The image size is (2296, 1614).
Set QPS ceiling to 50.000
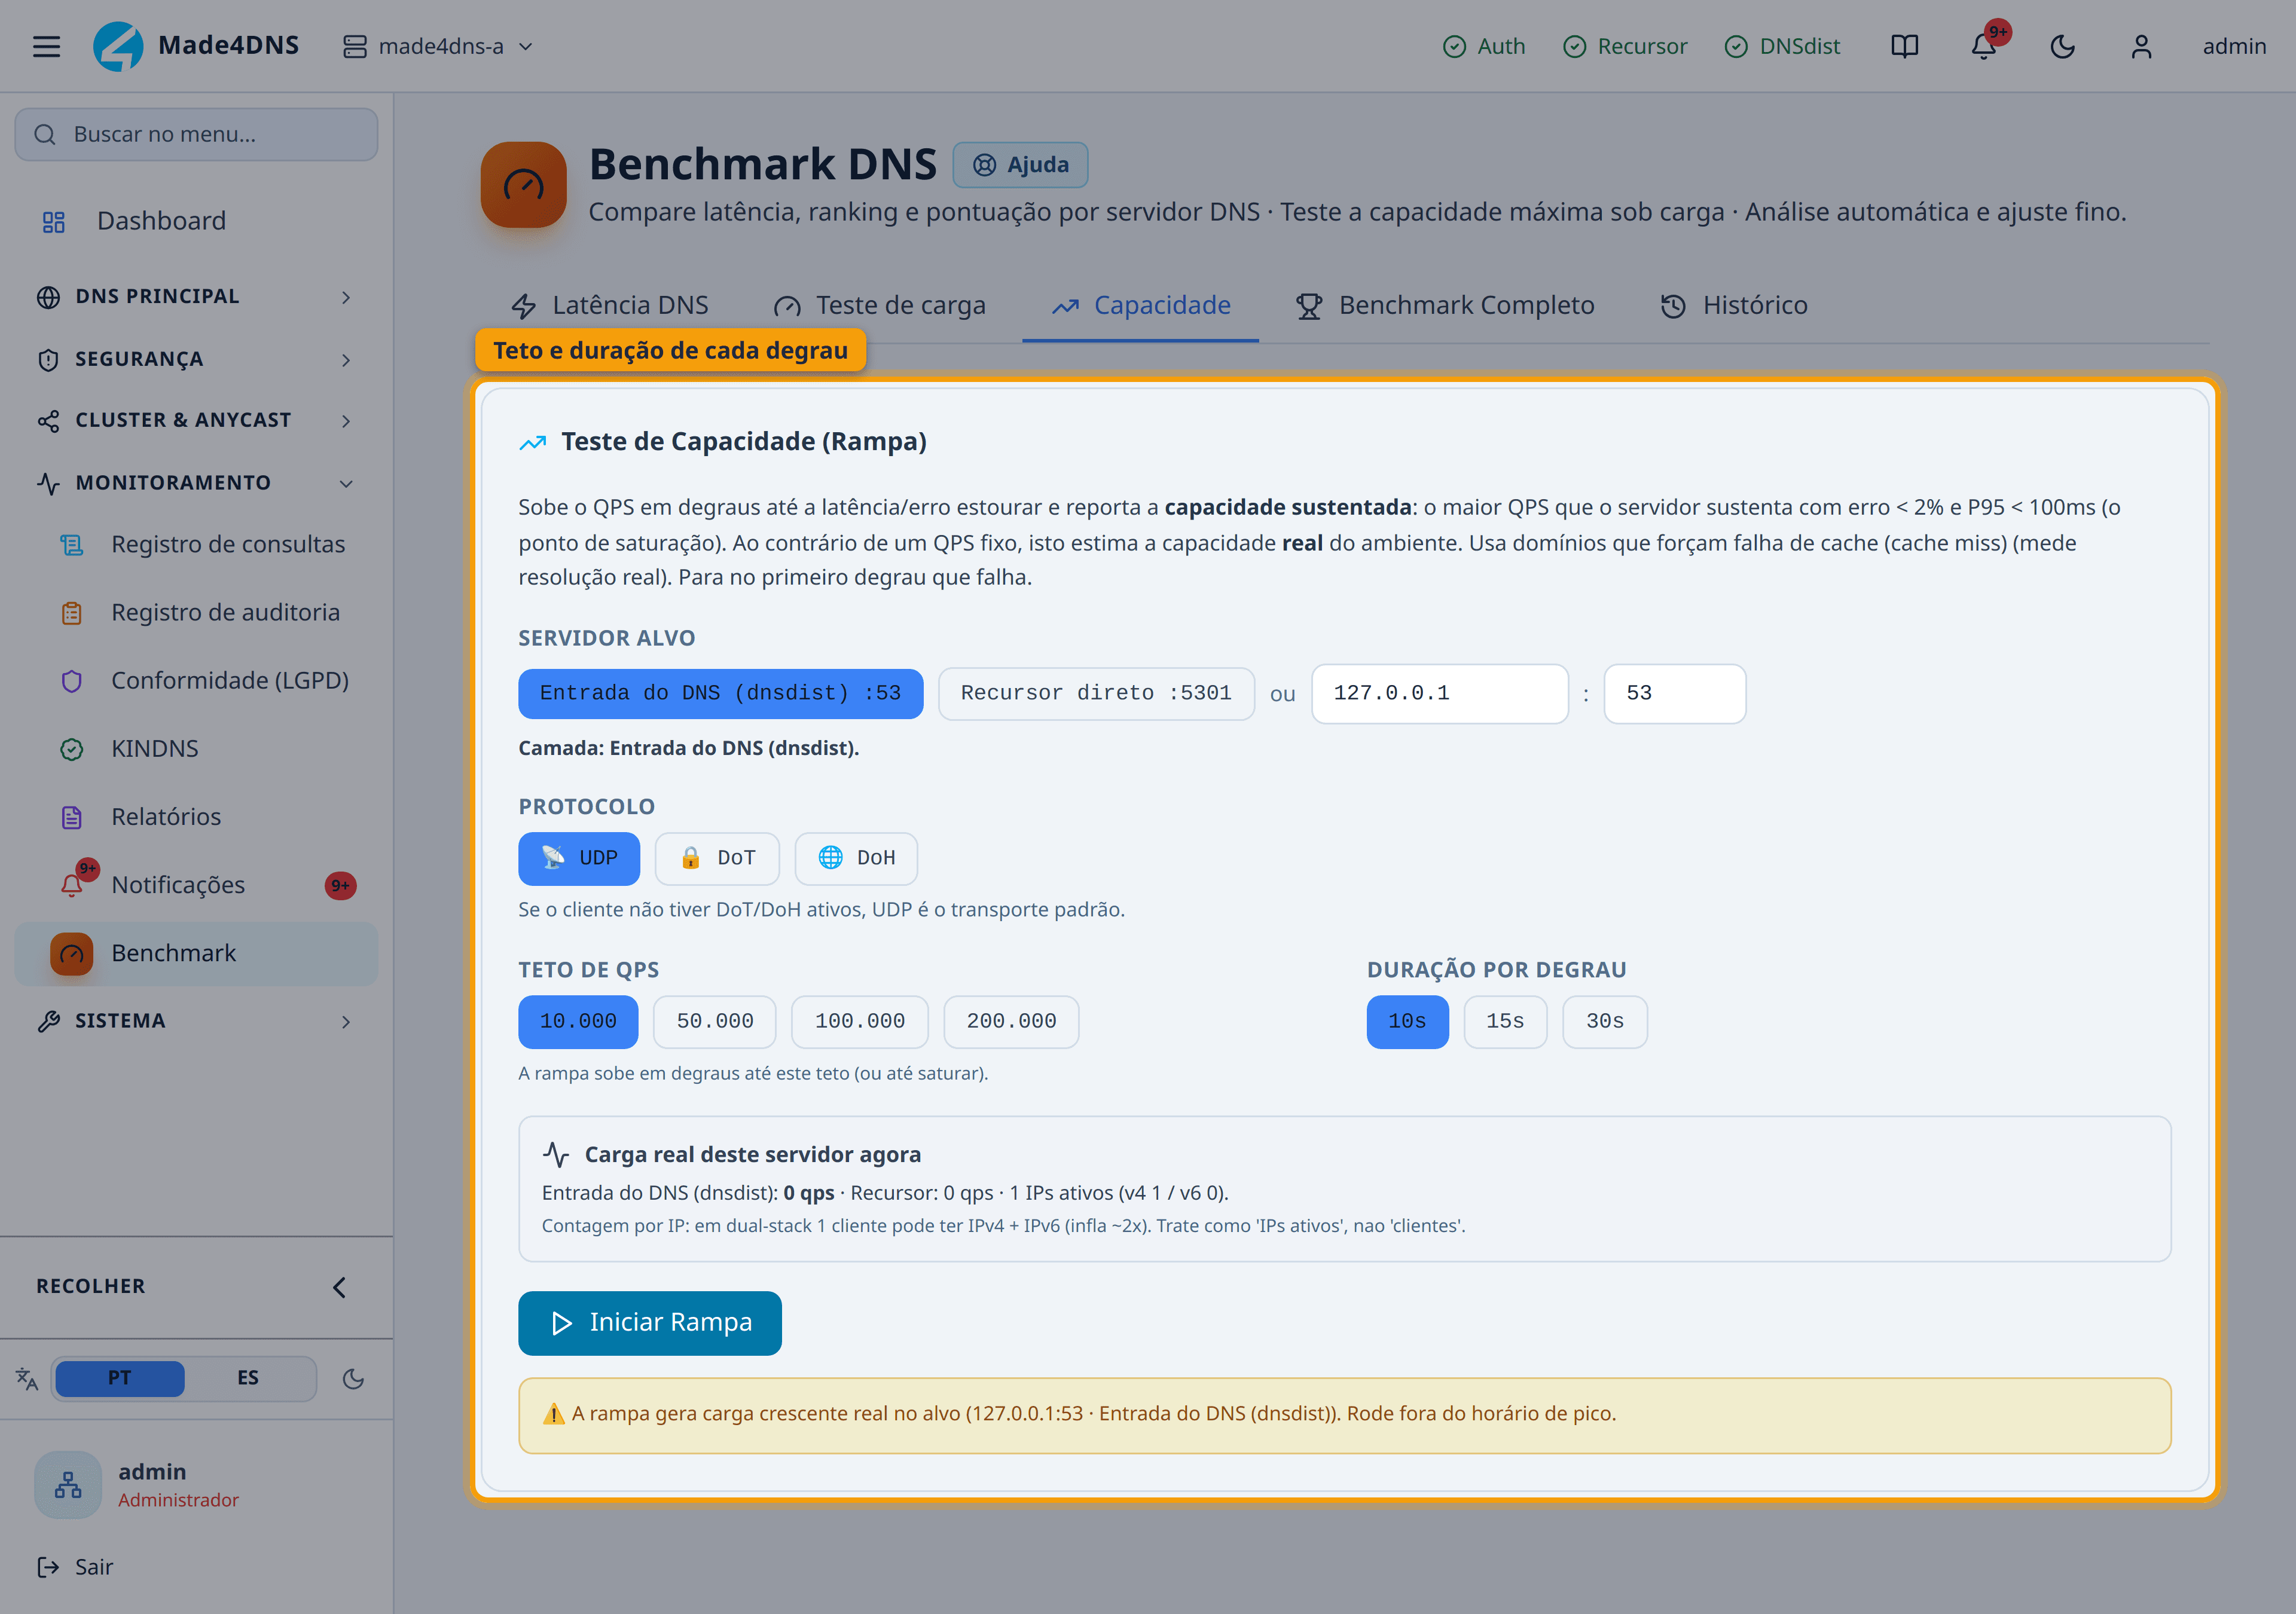pos(715,1021)
